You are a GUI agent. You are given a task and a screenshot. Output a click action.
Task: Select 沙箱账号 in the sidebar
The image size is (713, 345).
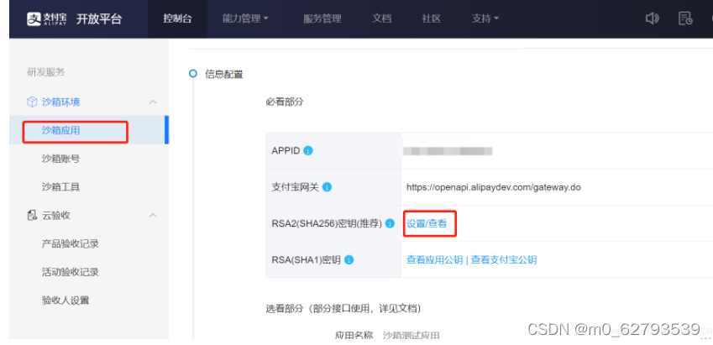[60, 159]
